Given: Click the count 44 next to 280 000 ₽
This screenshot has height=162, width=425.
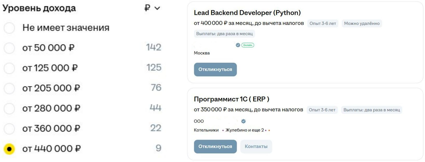Looking at the screenshot, I should (156, 108).
